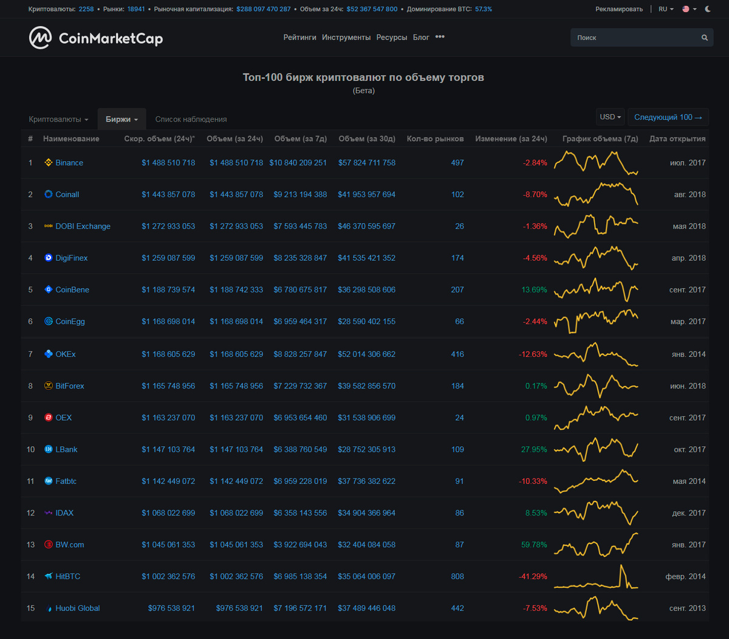Click BTC dominance 57.3% link
The image size is (729, 639).
pyautogui.click(x=484, y=9)
